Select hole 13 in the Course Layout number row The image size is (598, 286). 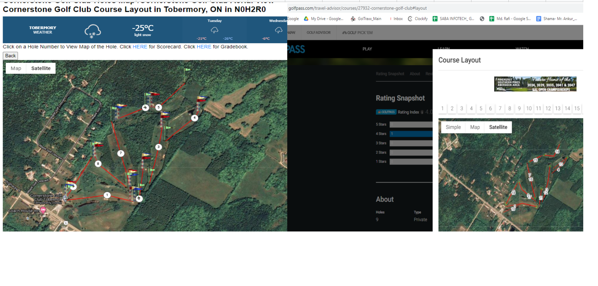click(x=558, y=108)
